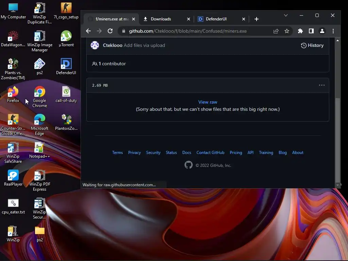This screenshot has height=261, width=348.
Task: Open GitHub logo in footer
Action: coord(188,165)
